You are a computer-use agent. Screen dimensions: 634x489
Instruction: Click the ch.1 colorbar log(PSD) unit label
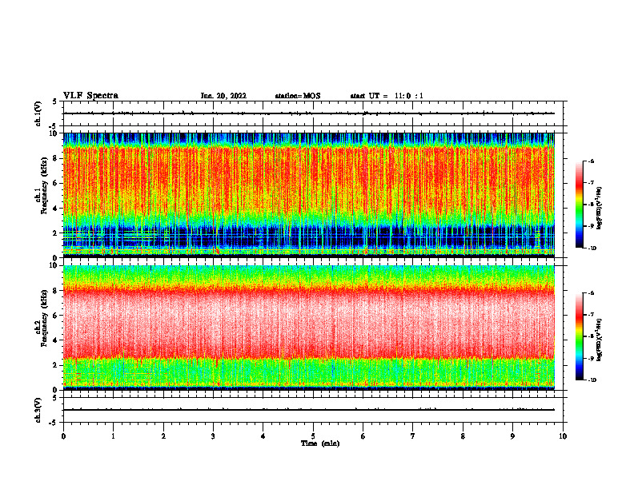(x=600, y=209)
